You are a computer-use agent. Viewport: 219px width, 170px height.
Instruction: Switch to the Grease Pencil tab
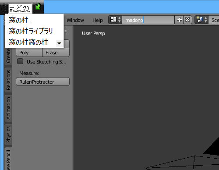[8, 159]
